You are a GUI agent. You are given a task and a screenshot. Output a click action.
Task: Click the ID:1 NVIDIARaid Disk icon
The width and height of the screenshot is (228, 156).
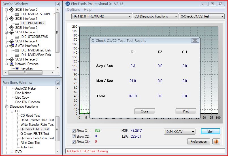click(x=17, y=55)
